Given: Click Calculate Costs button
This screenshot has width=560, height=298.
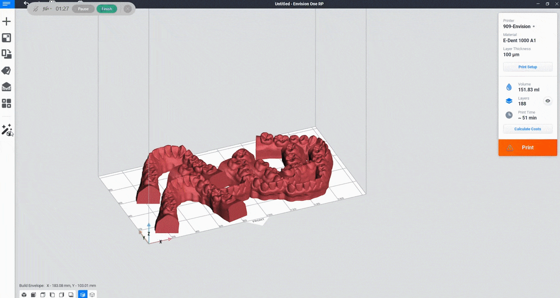Looking at the screenshot, I should [x=528, y=129].
